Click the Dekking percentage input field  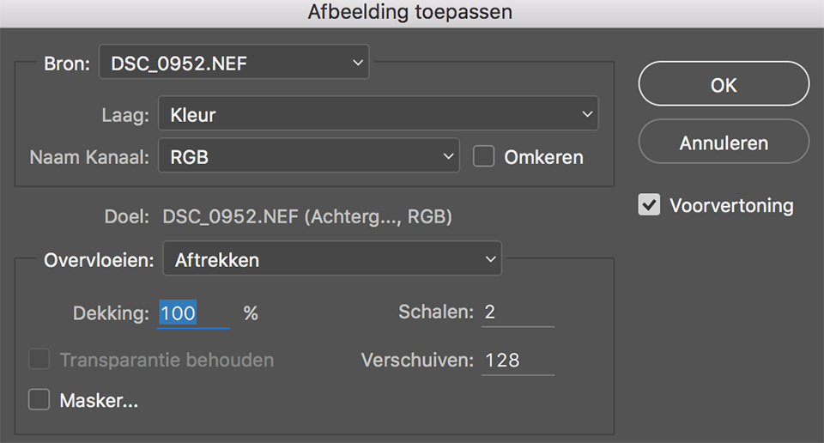193,313
